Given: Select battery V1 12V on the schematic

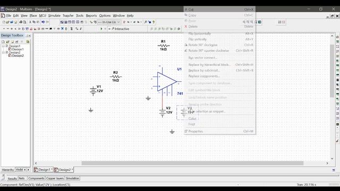Looking at the screenshot, I should [96, 91].
